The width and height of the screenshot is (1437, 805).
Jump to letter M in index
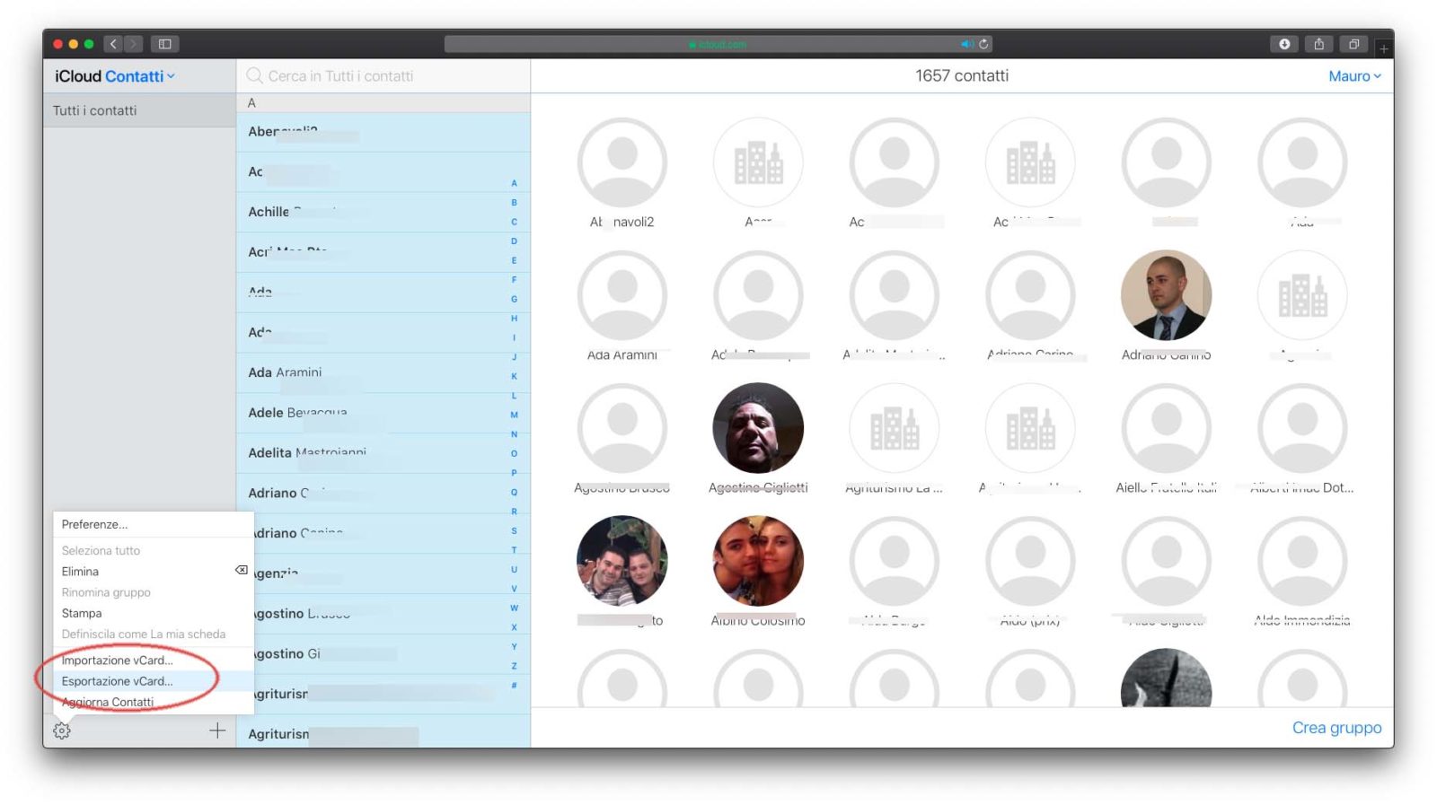coord(514,415)
